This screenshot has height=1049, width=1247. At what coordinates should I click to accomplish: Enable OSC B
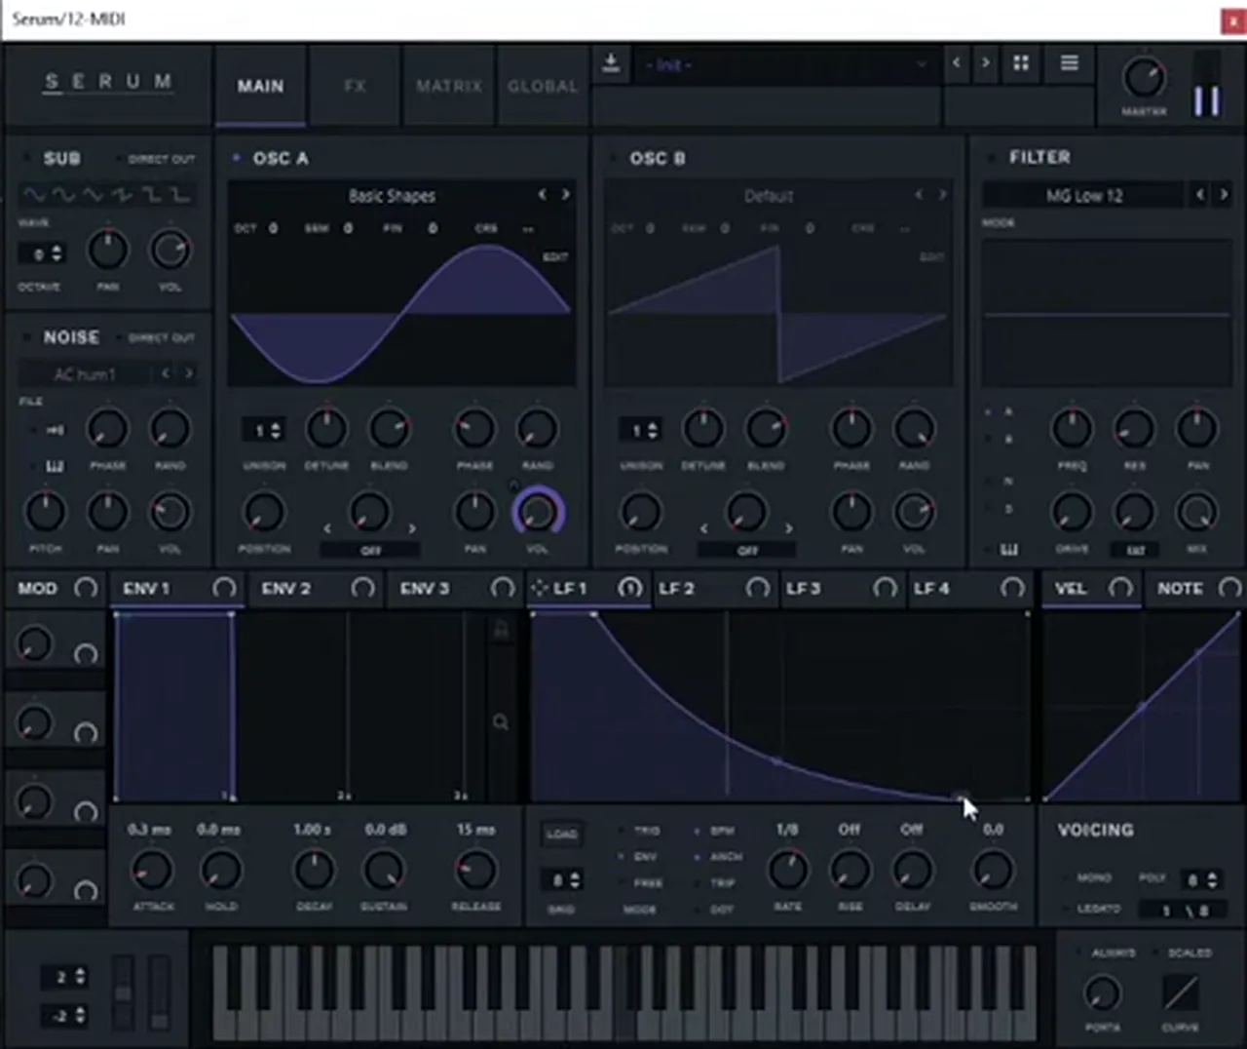click(612, 158)
